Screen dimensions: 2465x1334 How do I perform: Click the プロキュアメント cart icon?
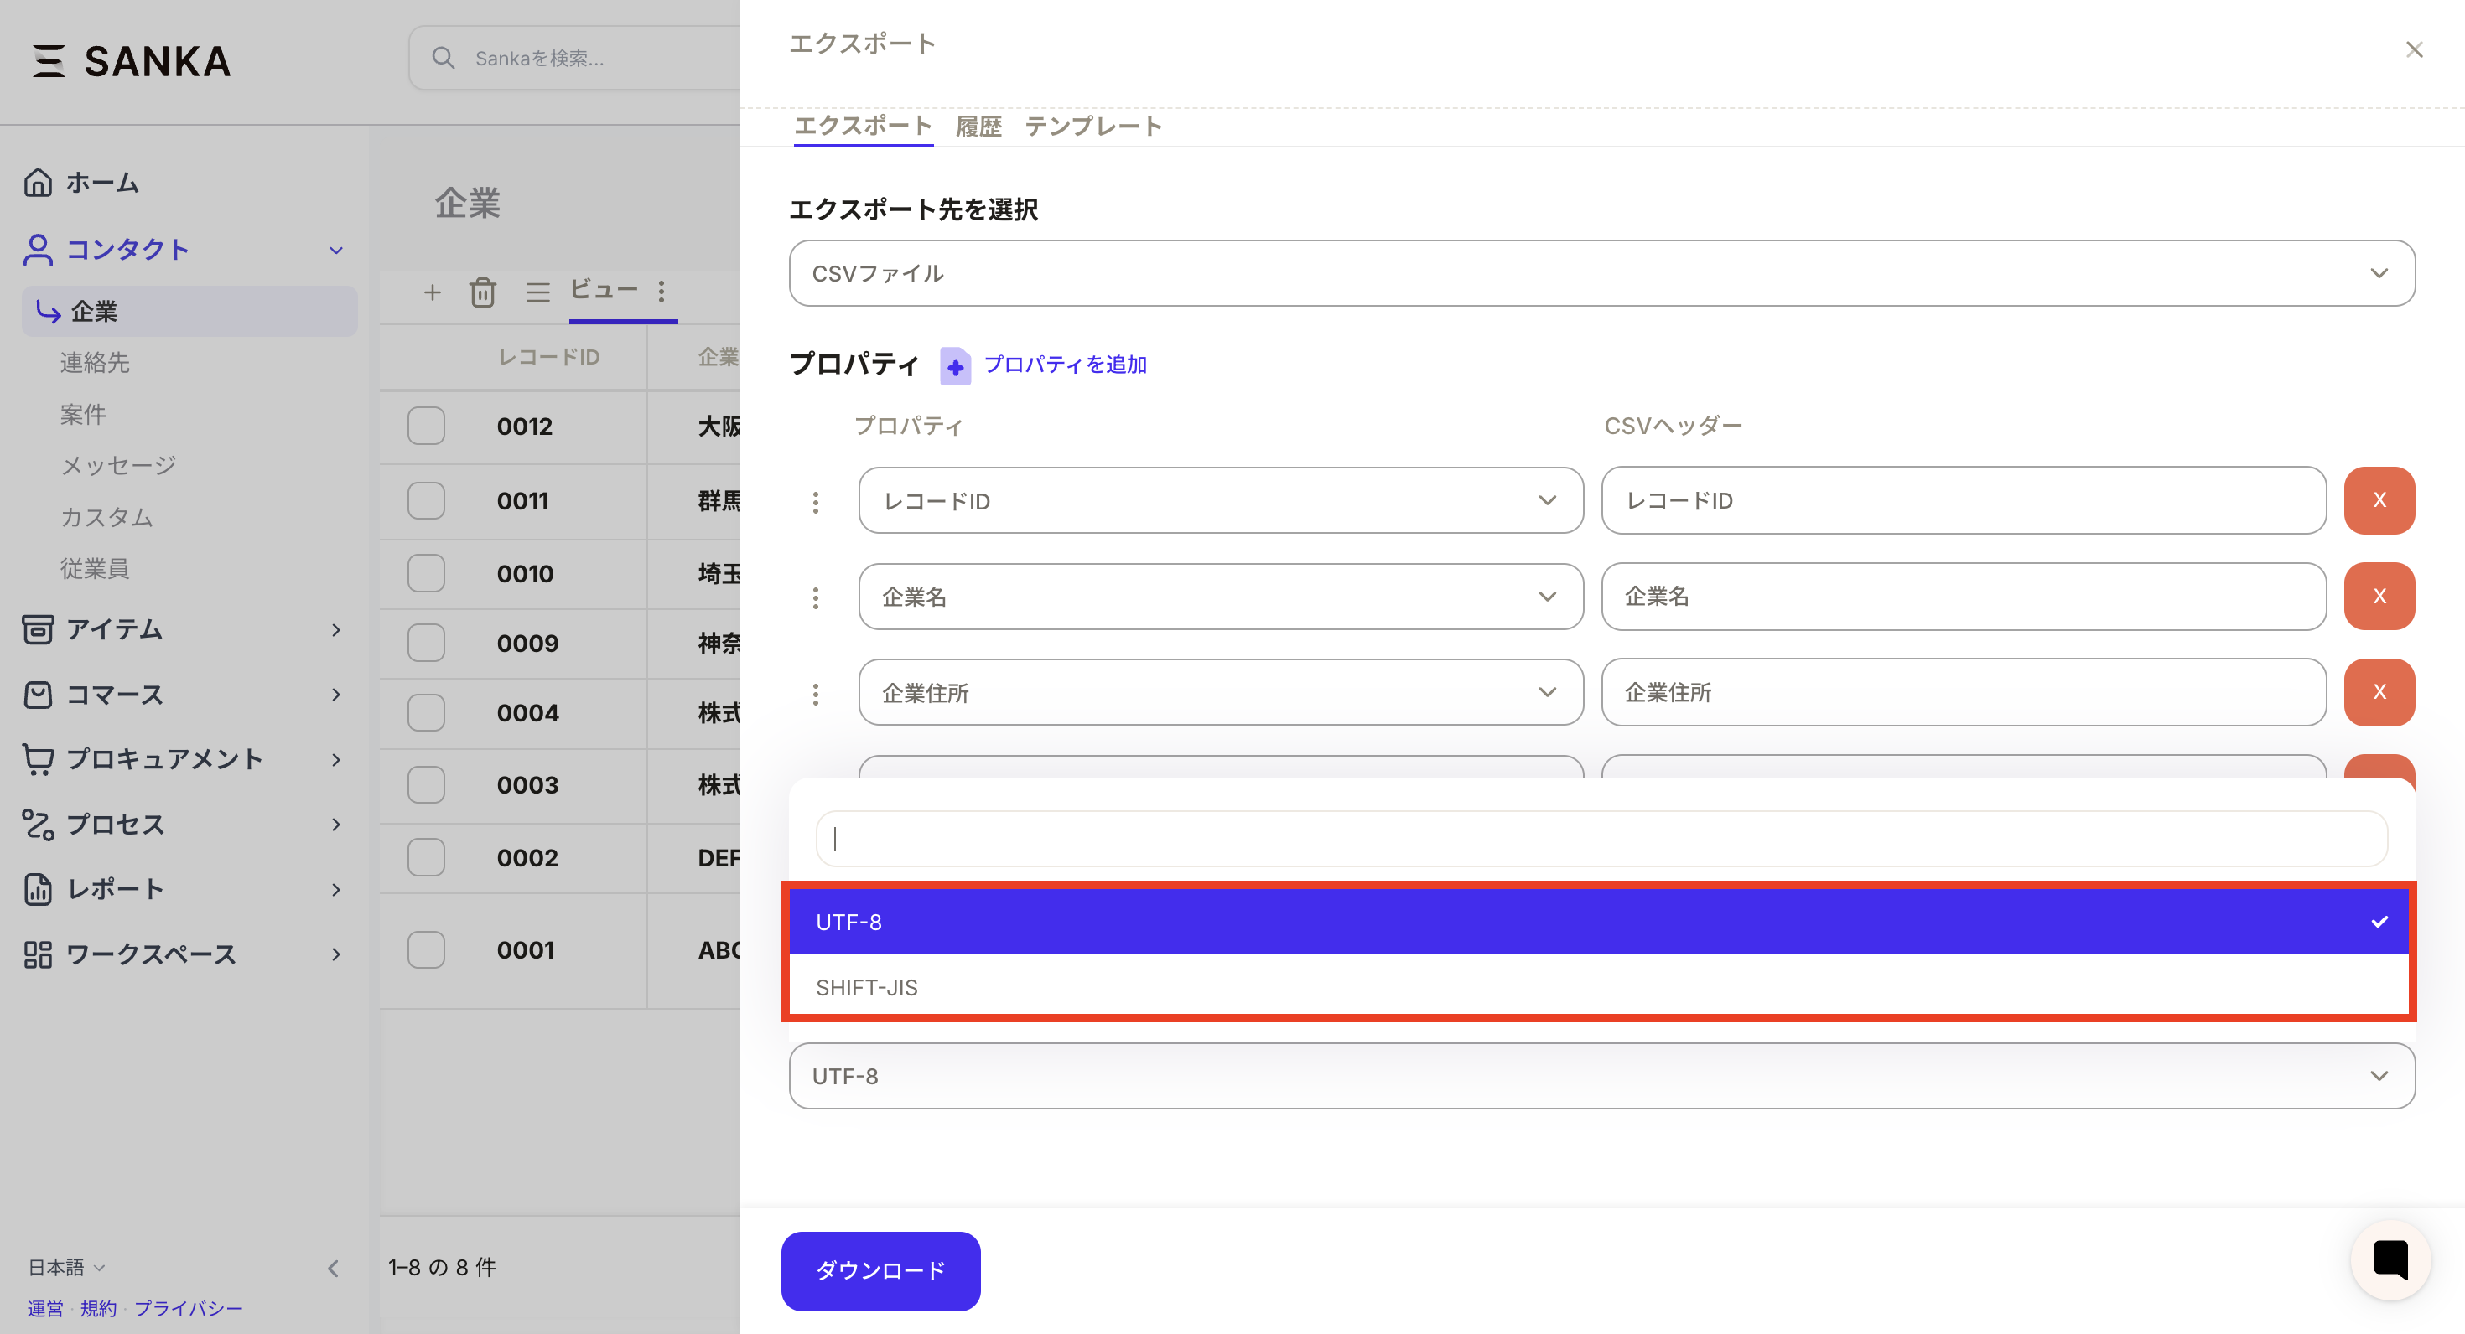tap(38, 758)
